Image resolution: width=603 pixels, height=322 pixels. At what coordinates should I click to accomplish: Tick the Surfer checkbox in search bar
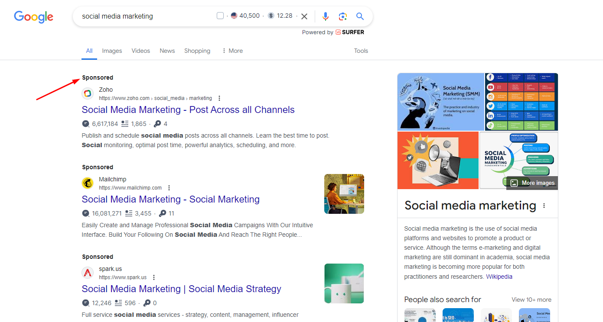[220, 16]
